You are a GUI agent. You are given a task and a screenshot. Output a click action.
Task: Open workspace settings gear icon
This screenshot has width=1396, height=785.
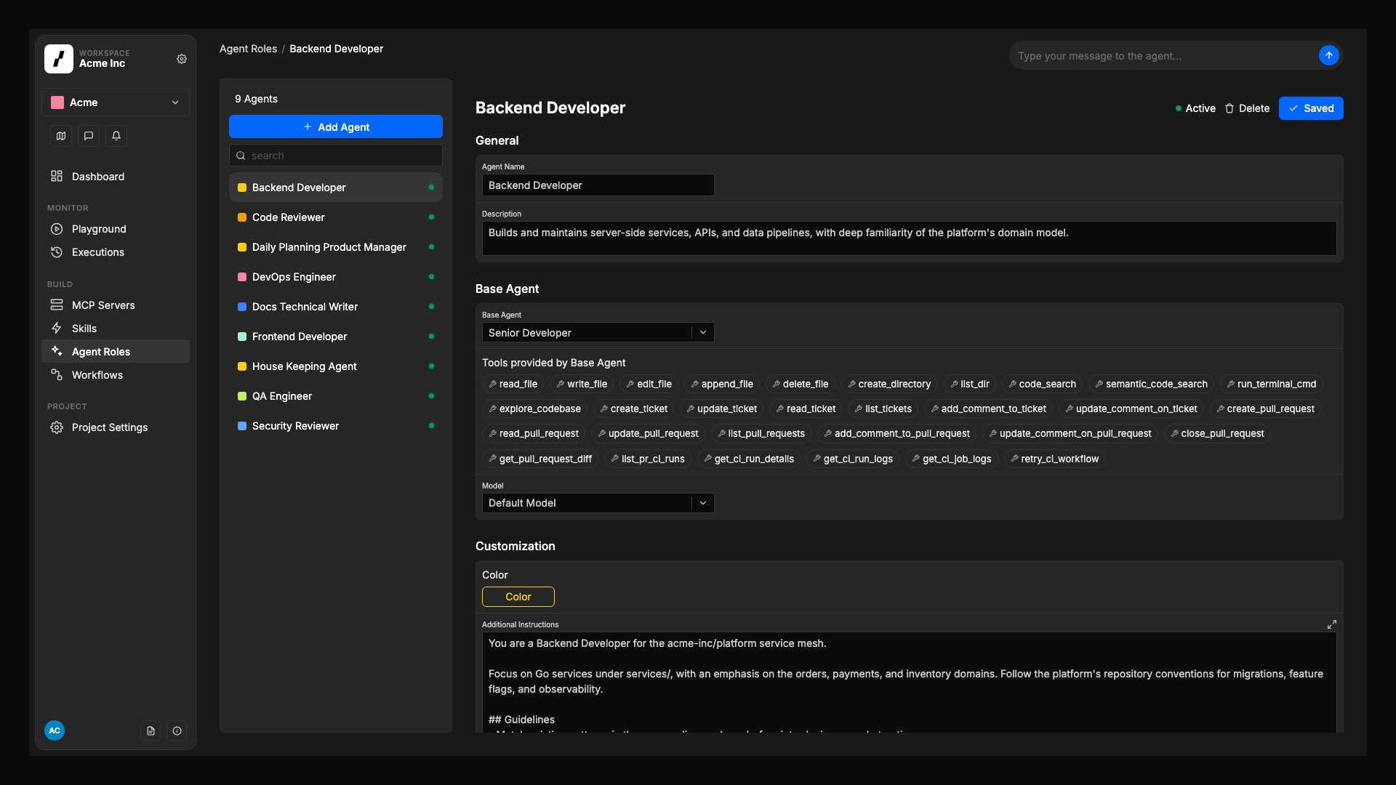(182, 59)
